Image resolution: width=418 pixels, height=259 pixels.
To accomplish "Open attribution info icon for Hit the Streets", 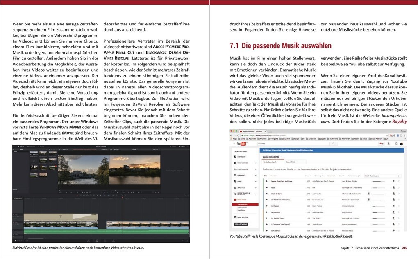I will click(x=369, y=200).
